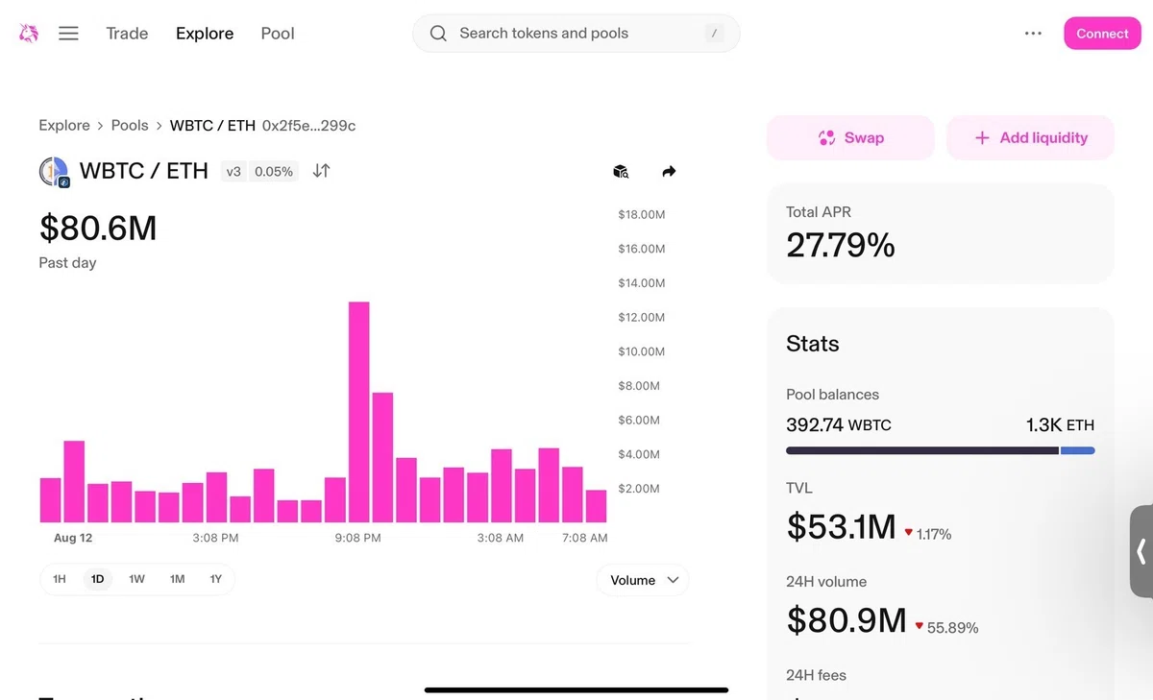Open the three-dot more options menu
The height and width of the screenshot is (700, 1153).
(1033, 34)
